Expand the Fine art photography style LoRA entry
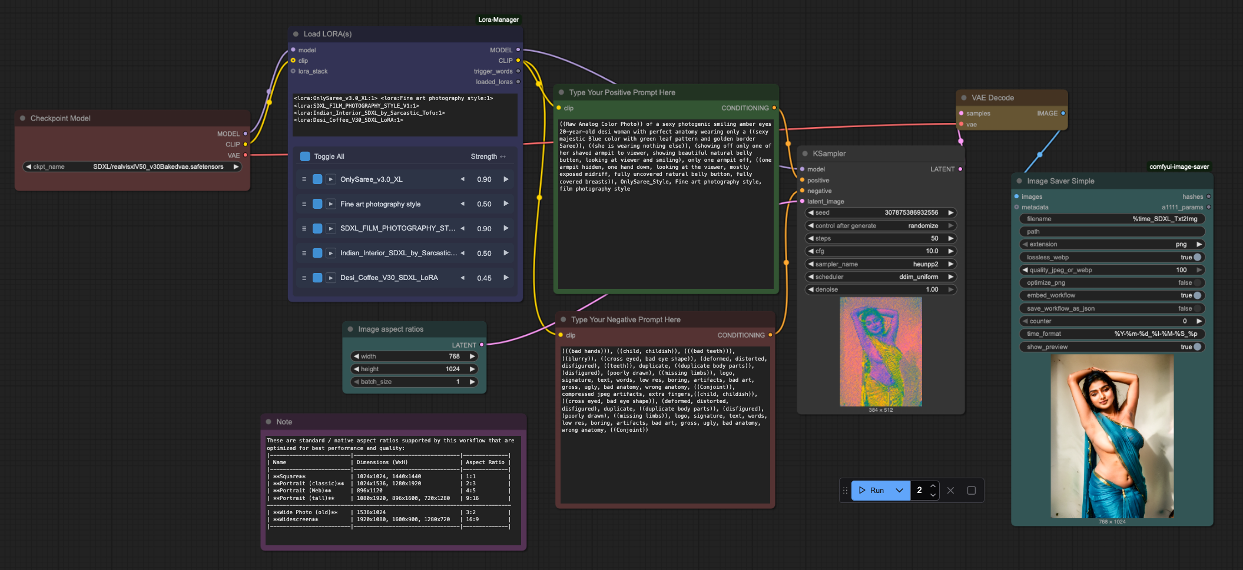The height and width of the screenshot is (570, 1243). [331, 204]
